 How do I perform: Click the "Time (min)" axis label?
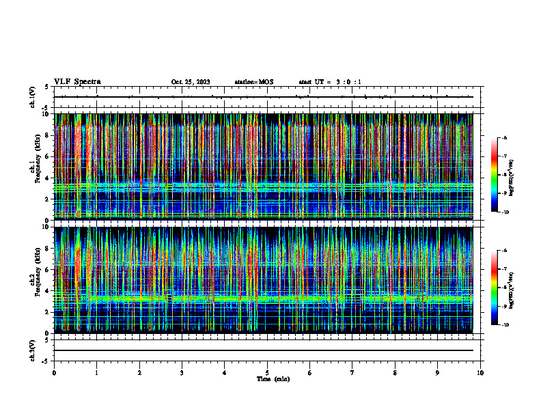273,379
